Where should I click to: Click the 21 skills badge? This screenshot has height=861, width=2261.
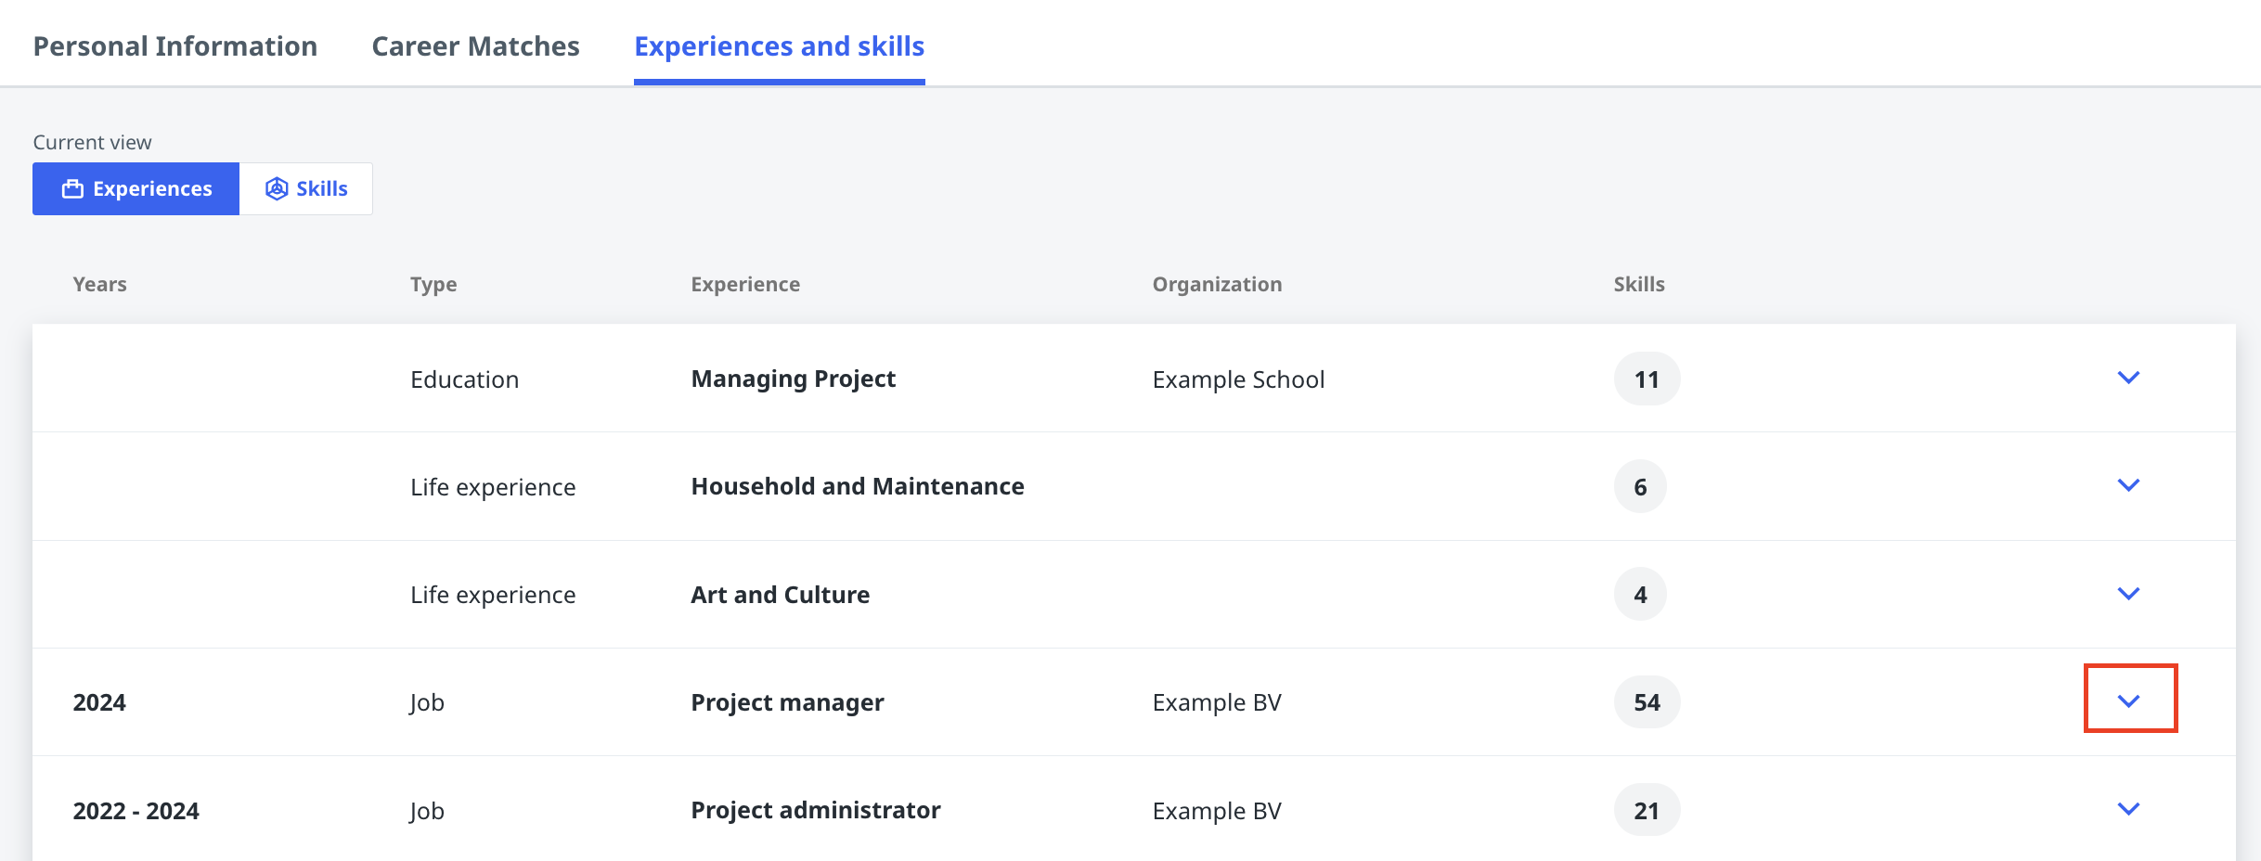(1647, 811)
